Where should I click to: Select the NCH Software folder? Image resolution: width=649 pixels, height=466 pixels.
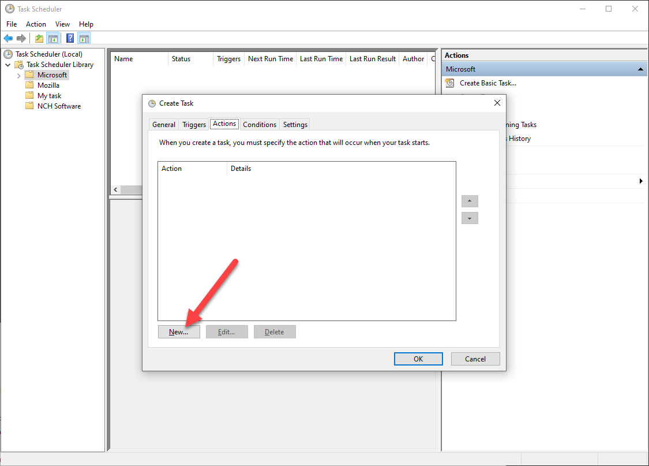click(x=59, y=106)
